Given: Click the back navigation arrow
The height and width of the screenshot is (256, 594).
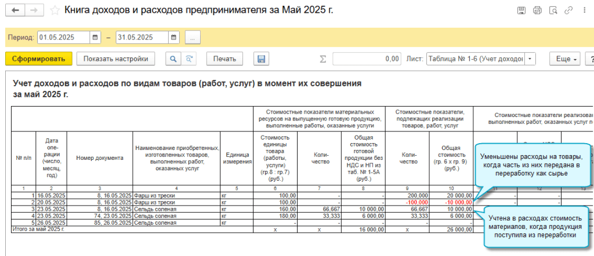Looking at the screenshot, I should 15,10.
